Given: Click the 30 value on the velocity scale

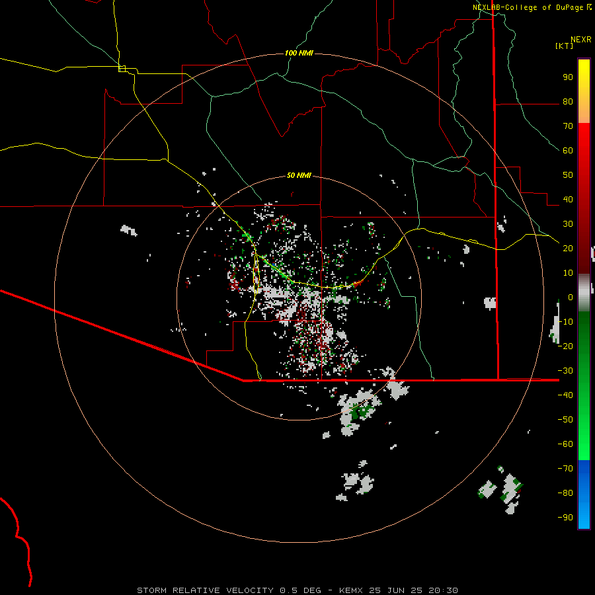Looking at the screenshot, I should click(568, 224).
